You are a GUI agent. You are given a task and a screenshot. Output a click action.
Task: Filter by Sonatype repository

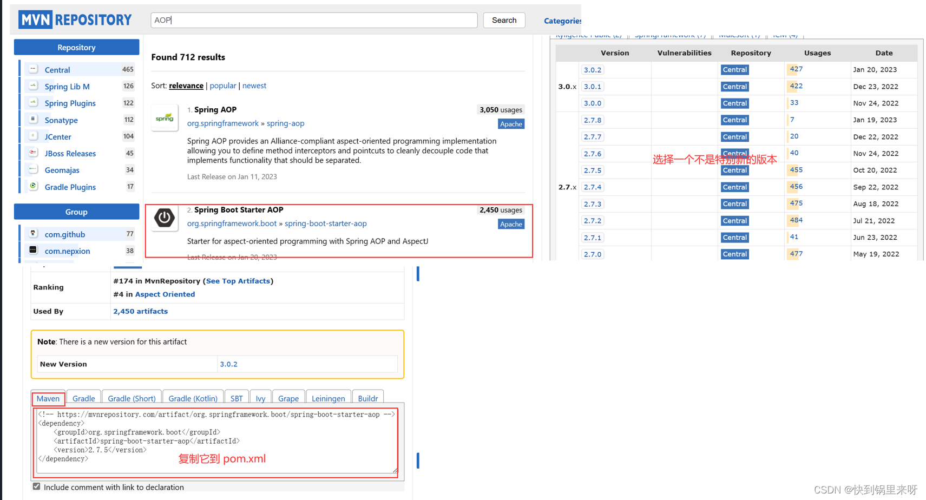pos(61,120)
